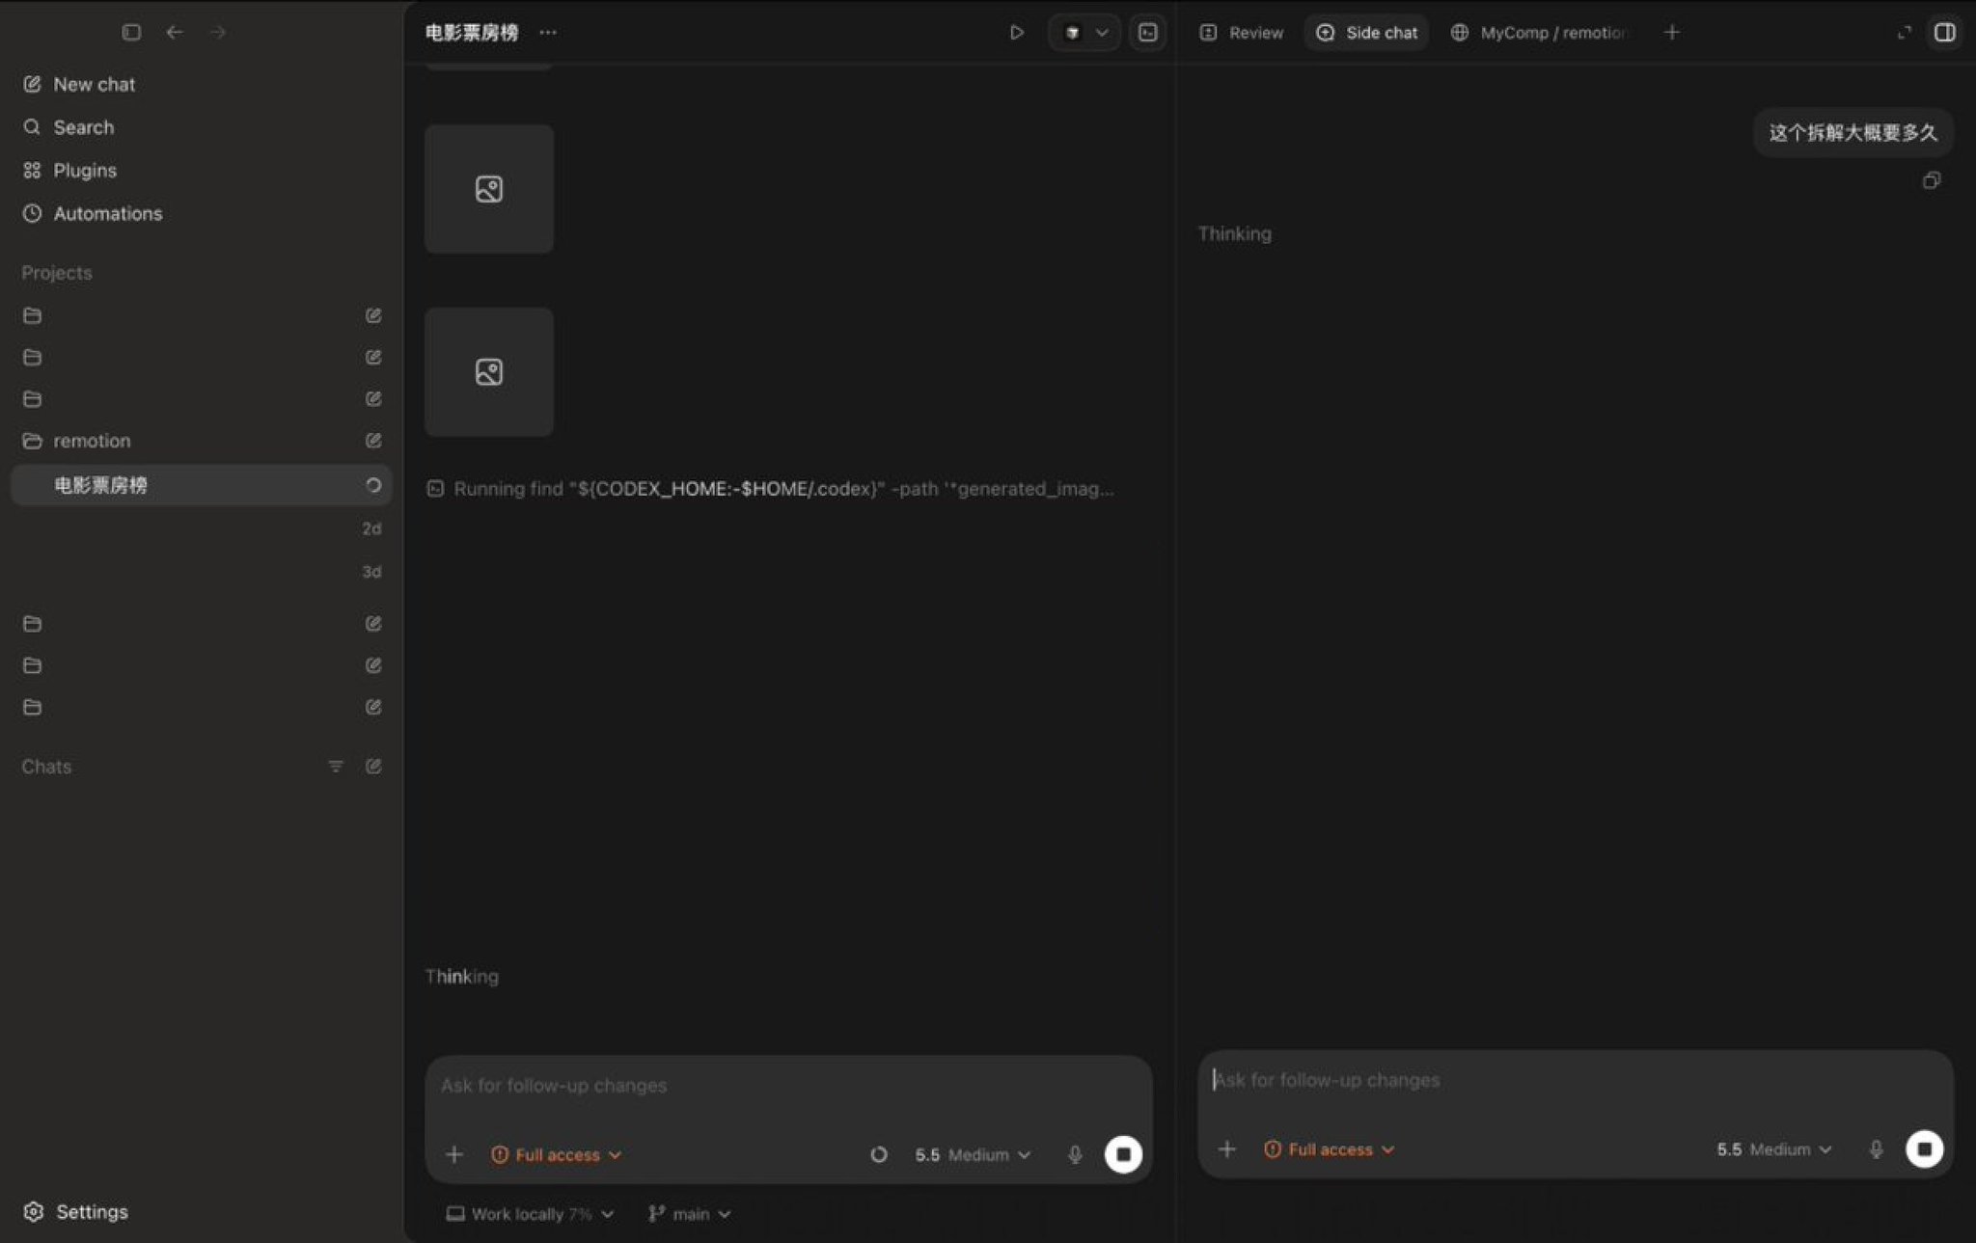Viewport: 1976px width, 1243px height.
Task: Click the context usage ring in main composer
Action: point(879,1154)
